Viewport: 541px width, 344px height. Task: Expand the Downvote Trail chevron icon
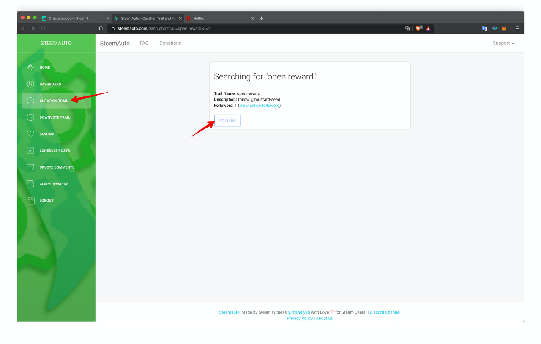point(30,117)
